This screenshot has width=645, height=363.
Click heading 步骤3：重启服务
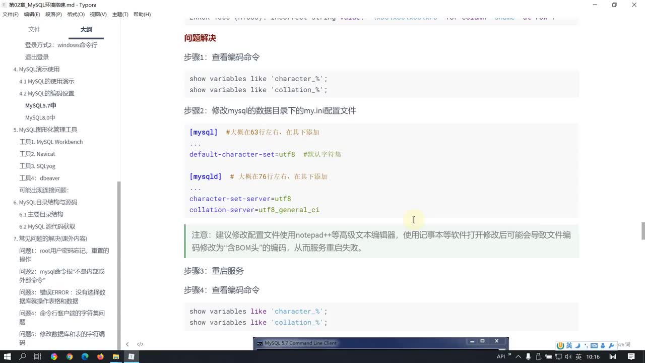coord(214,271)
